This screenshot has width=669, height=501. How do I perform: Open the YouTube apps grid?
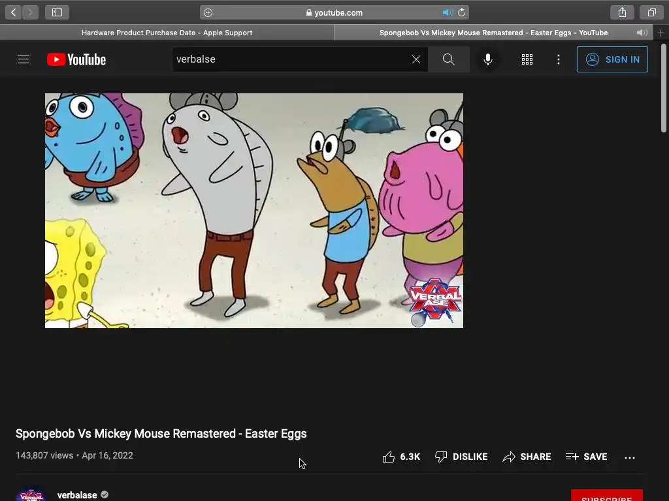coord(527,59)
